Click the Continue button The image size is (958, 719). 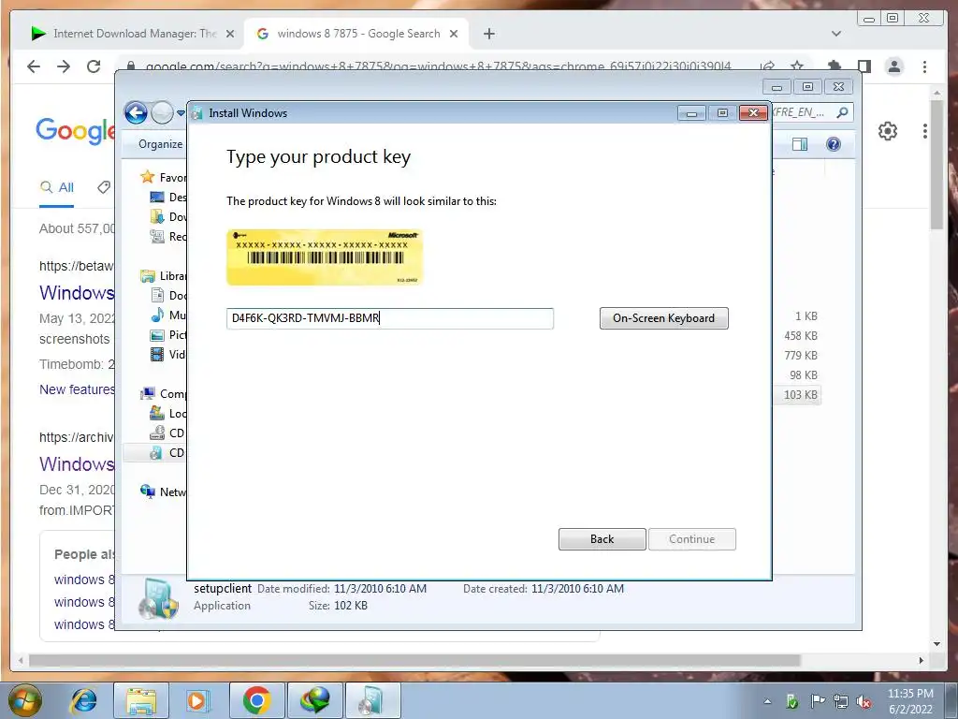click(691, 539)
